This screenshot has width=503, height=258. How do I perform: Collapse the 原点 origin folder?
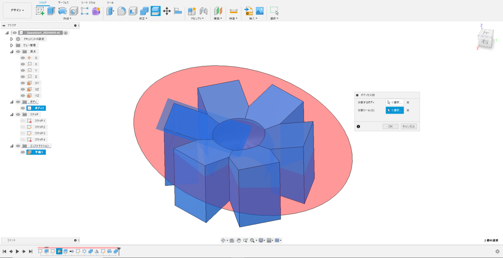click(12, 52)
